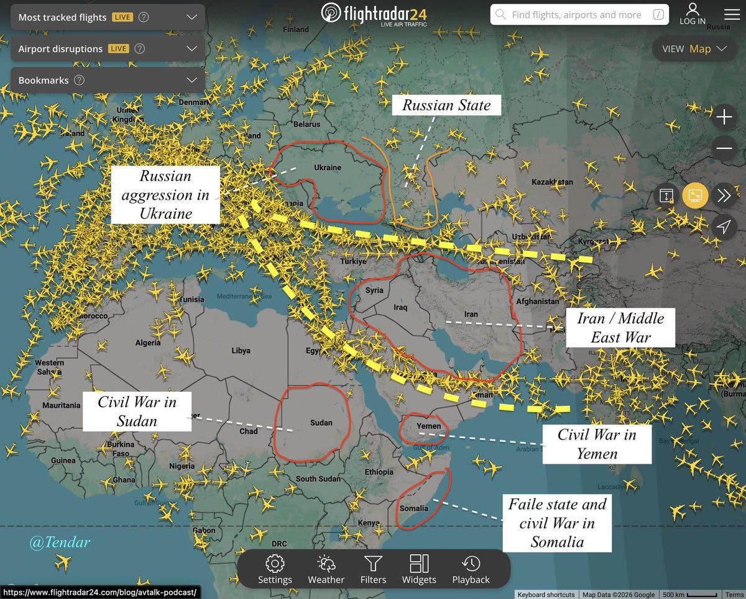This screenshot has height=599, width=746.
Task: Open the LOG IN user icon
Action: (x=693, y=9)
